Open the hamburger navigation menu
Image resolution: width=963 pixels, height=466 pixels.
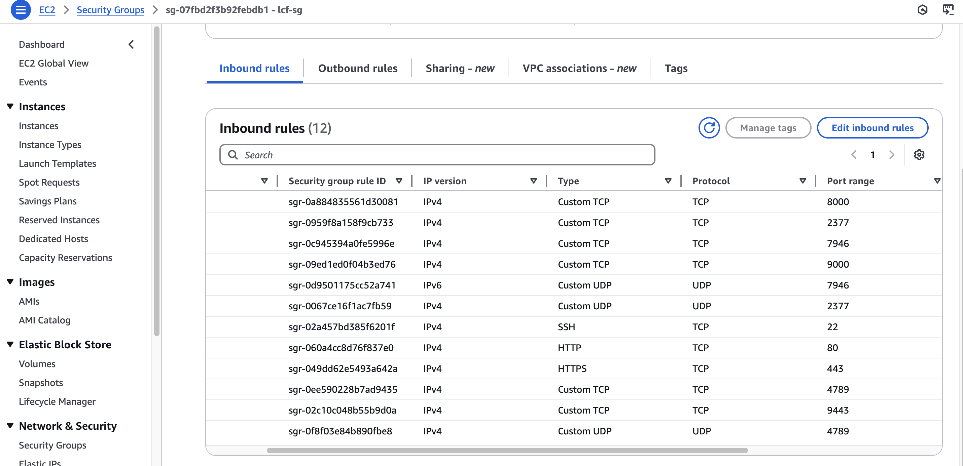(21, 10)
